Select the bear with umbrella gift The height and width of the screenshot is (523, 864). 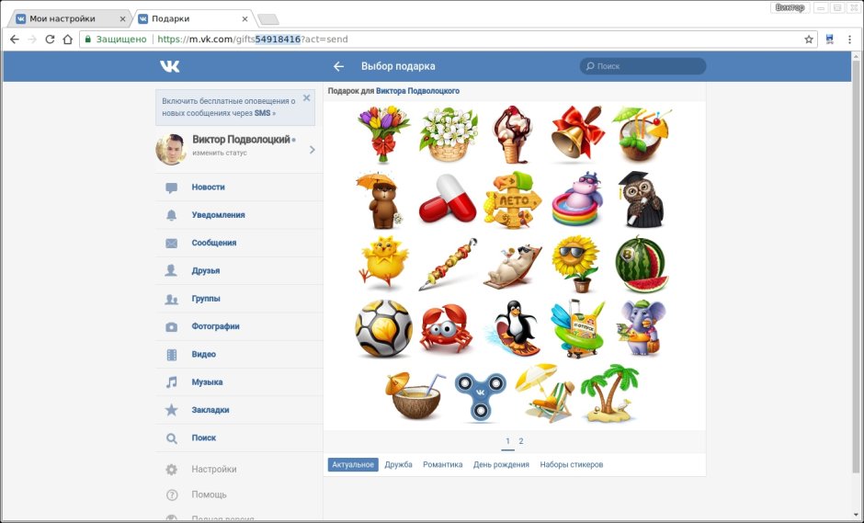tap(381, 200)
